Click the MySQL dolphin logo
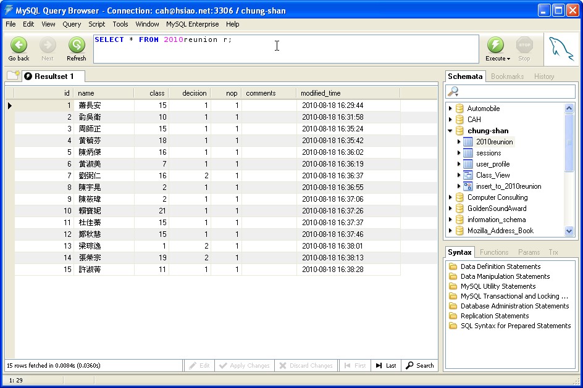Viewport: 583px width, 388px height. [561, 49]
